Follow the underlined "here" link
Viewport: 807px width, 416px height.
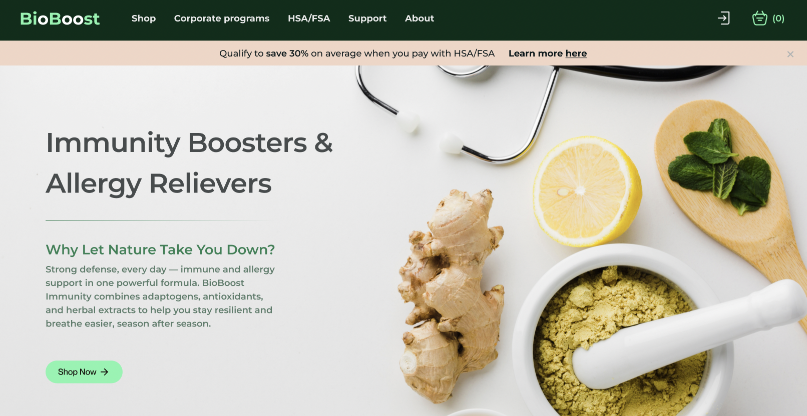click(576, 53)
